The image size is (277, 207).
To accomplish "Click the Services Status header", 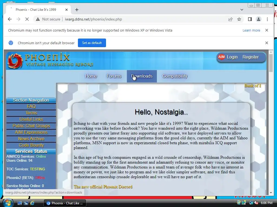I will coord(31,151).
